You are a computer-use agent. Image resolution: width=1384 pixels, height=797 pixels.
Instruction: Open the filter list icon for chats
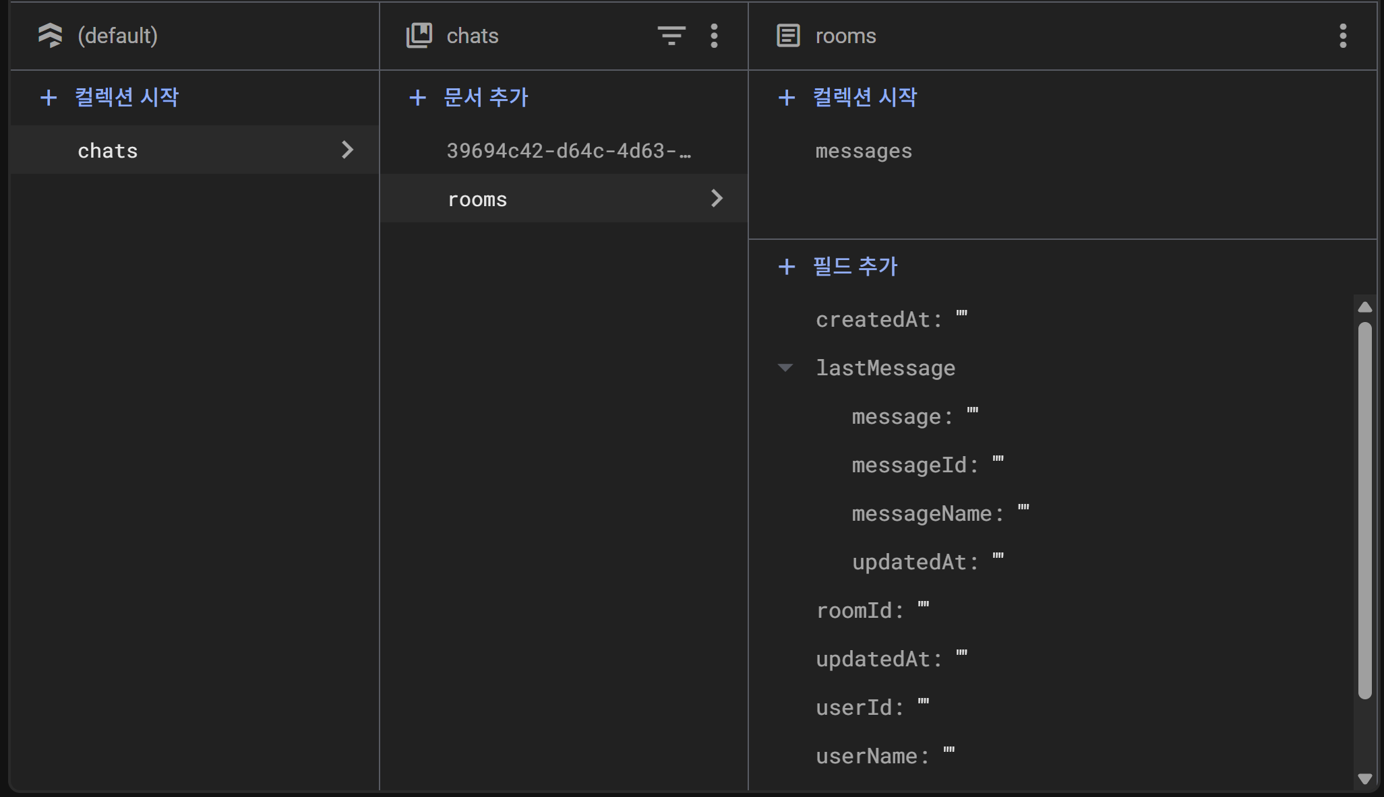point(671,36)
